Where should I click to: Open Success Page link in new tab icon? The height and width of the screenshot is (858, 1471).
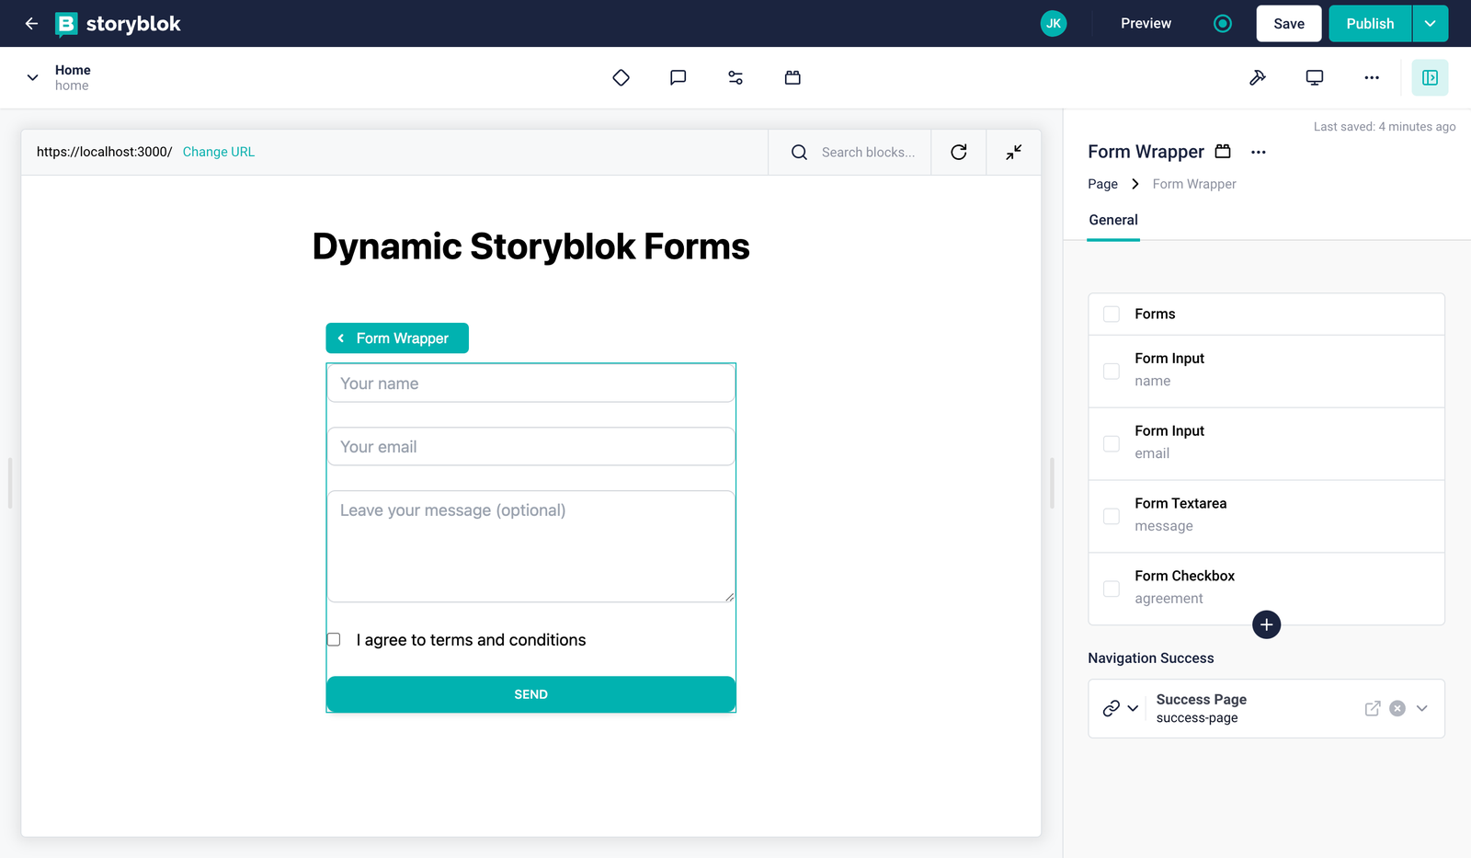coord(1373,708)
